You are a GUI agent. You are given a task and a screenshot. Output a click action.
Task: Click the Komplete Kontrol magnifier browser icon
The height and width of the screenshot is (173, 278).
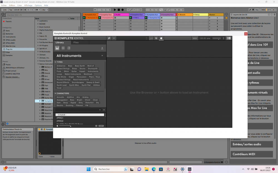click(x=109, y=38)
